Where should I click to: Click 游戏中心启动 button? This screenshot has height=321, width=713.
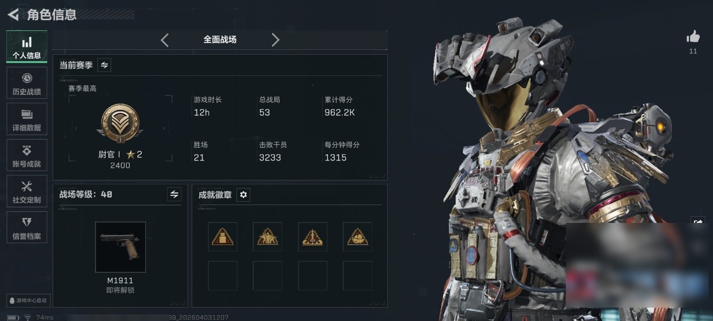coord(28,300)
